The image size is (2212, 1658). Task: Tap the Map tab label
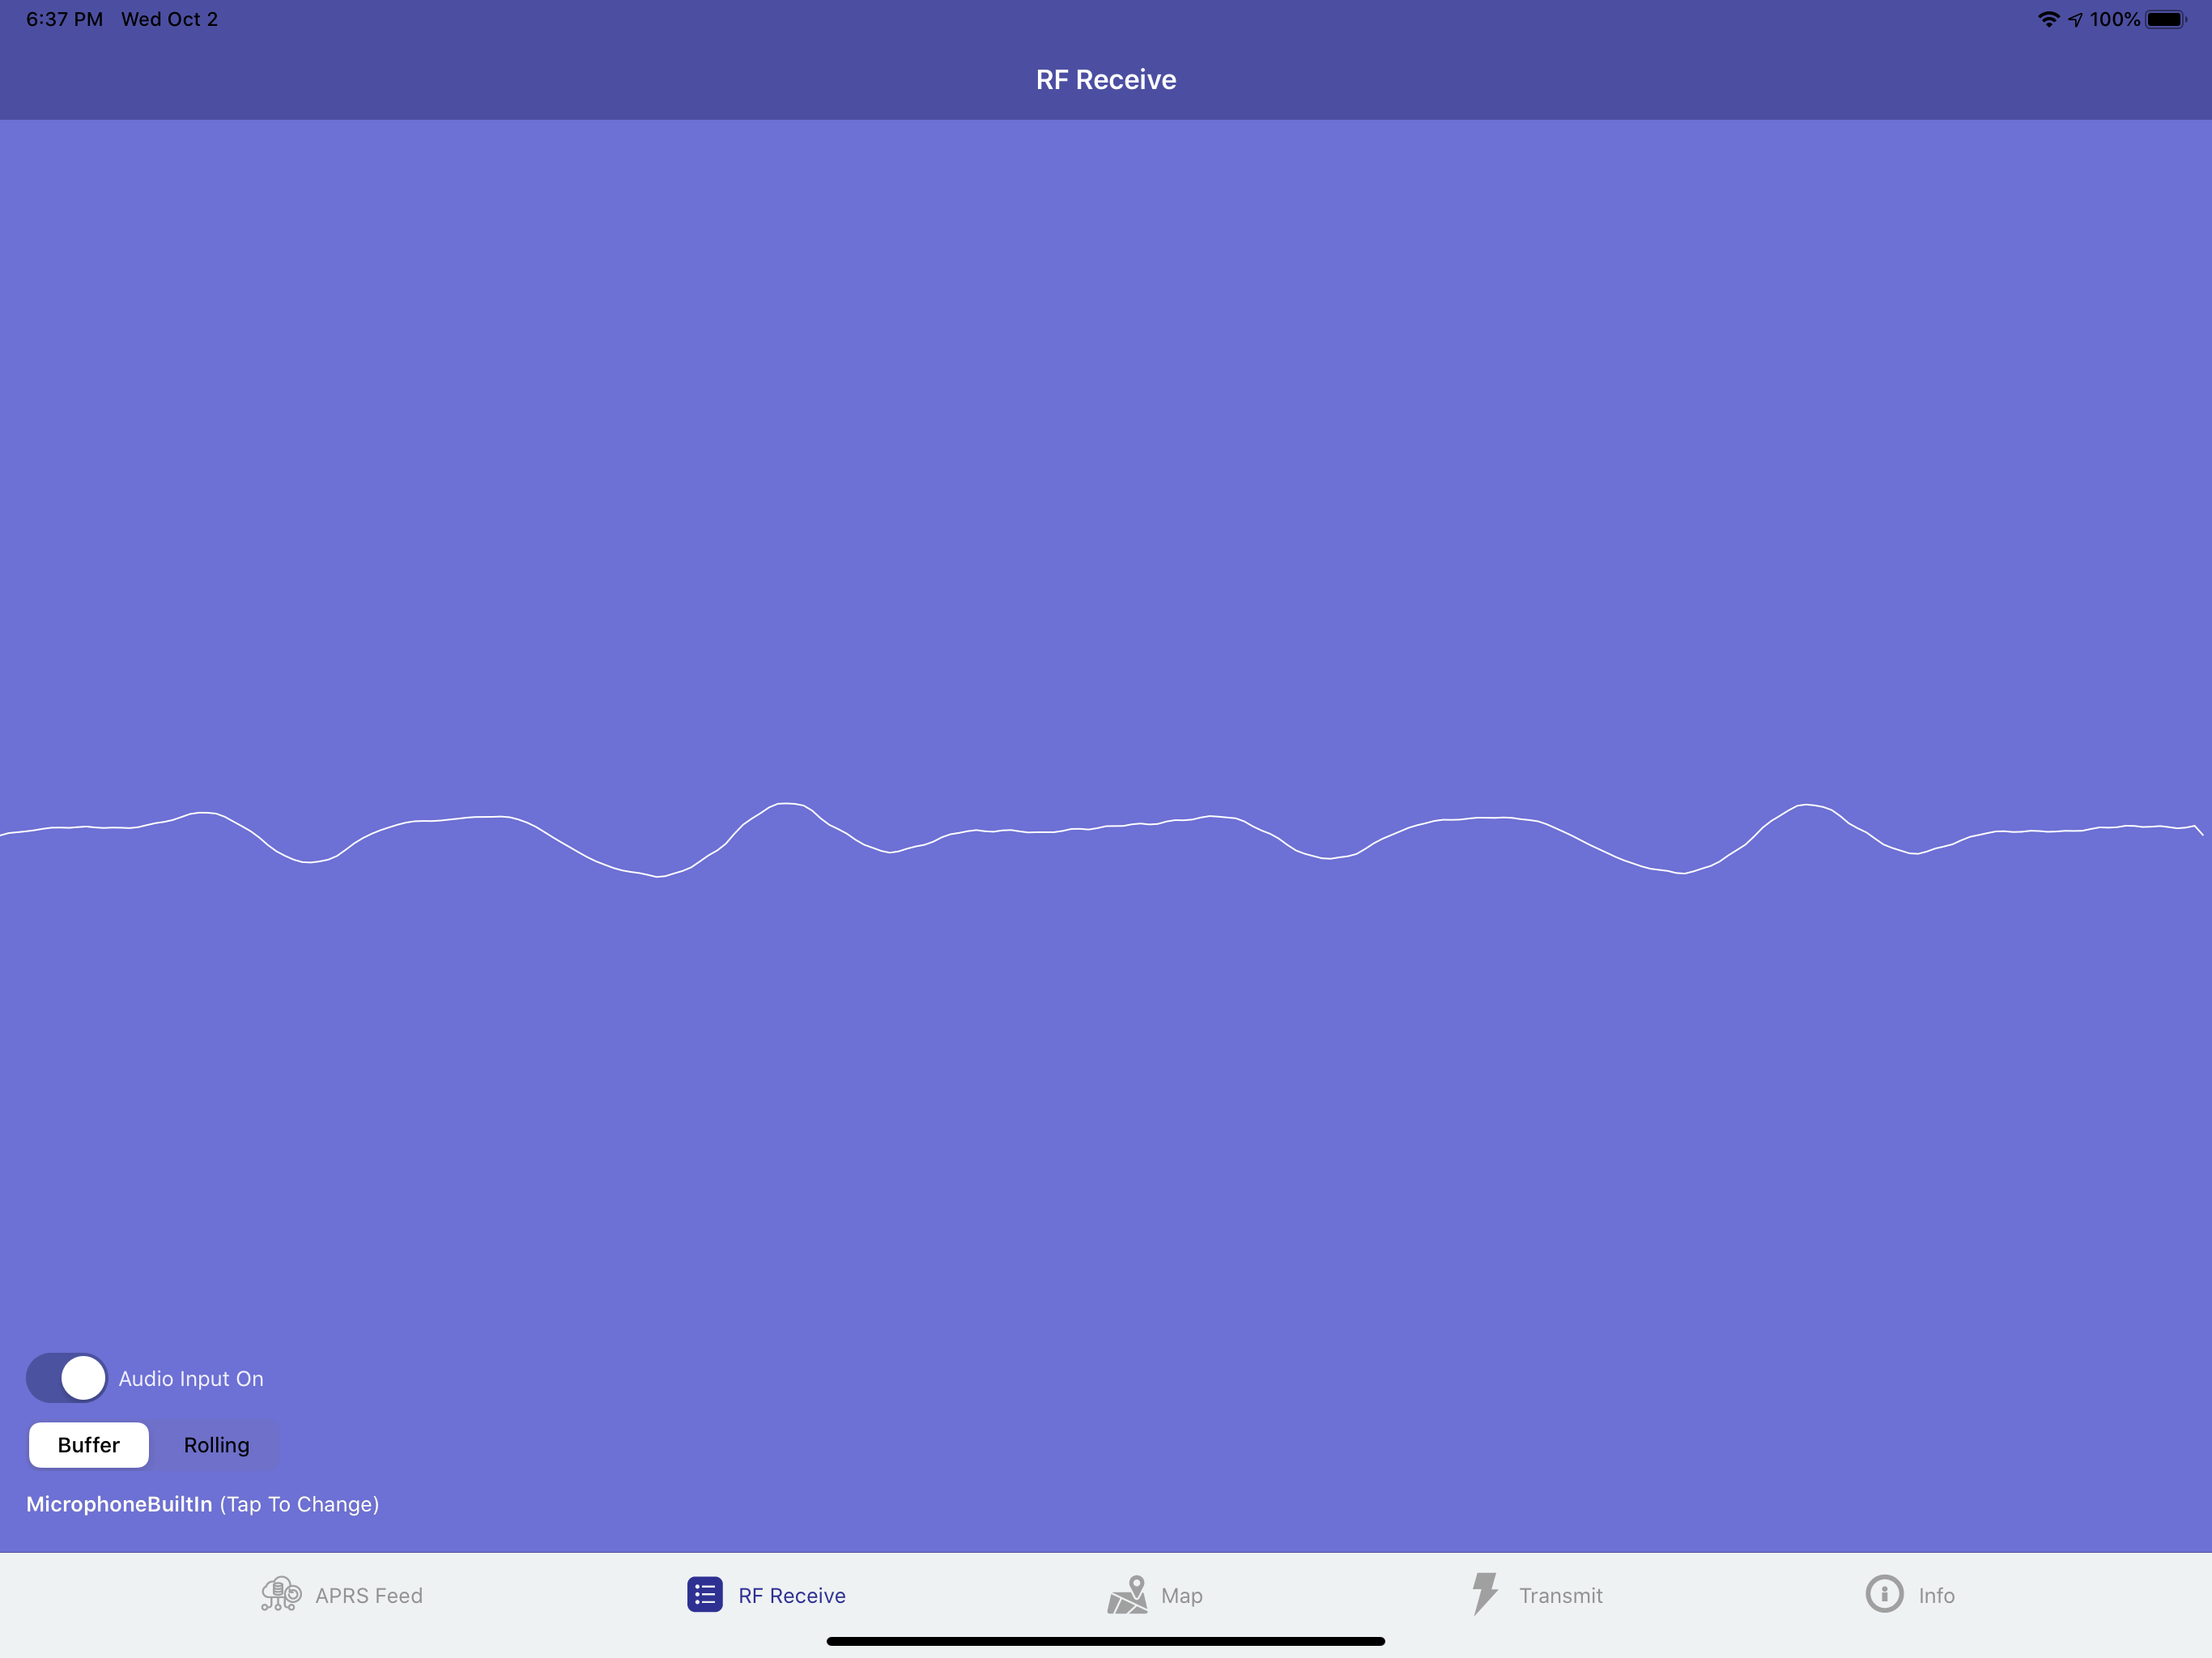coord(1181,1596)
